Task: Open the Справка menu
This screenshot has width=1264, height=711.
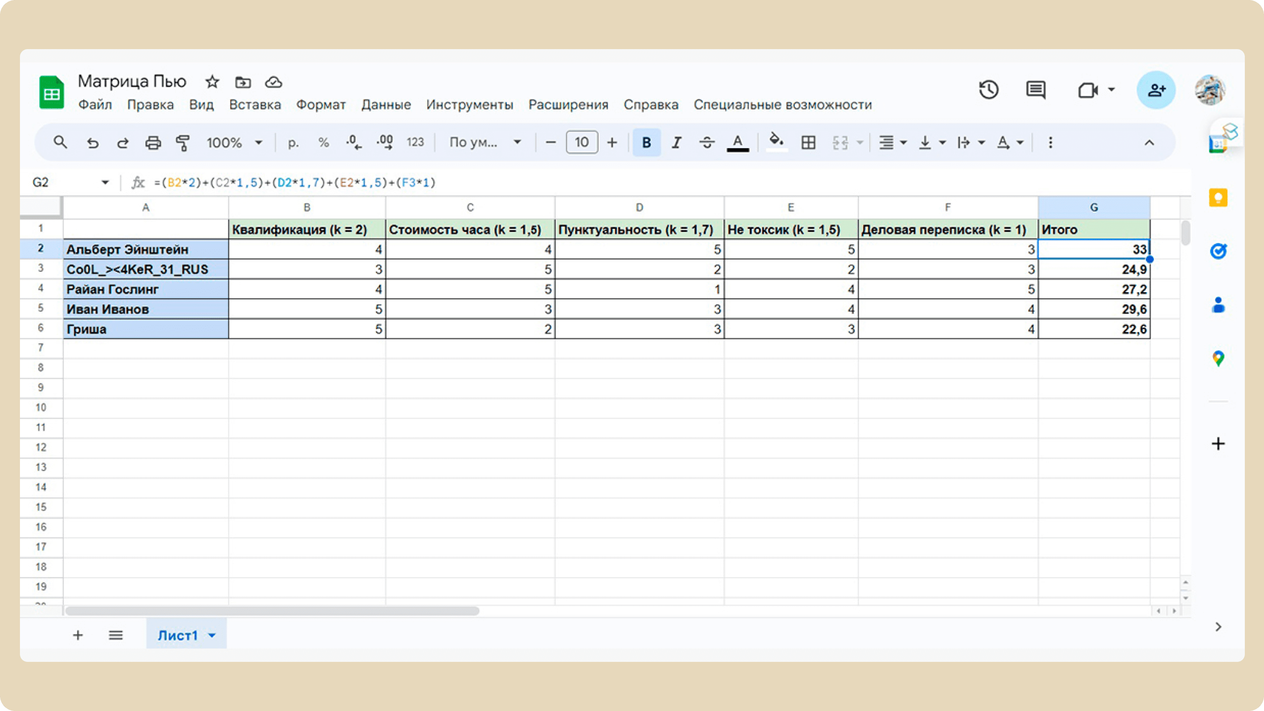Action: tap(651, 105)
